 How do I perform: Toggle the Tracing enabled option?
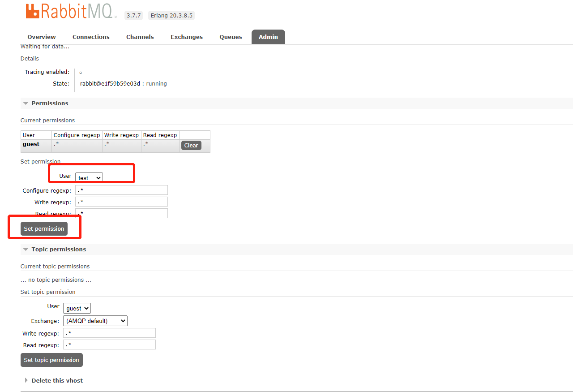[80, 72]
